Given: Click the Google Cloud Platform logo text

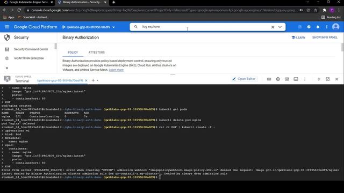Looking at the screenshot, I should [35, 27].
